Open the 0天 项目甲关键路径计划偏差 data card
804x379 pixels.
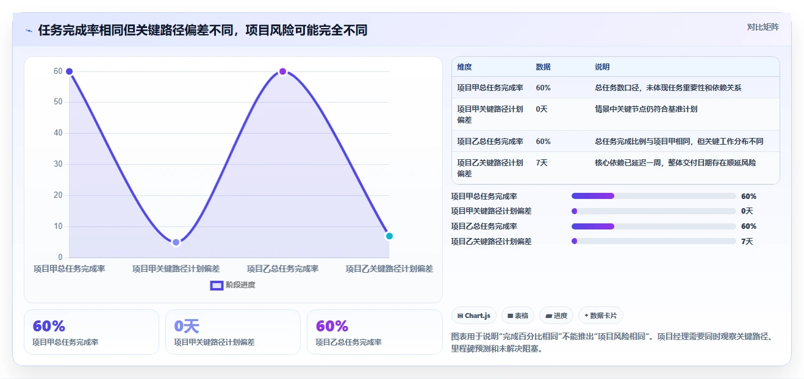point(233,332)
